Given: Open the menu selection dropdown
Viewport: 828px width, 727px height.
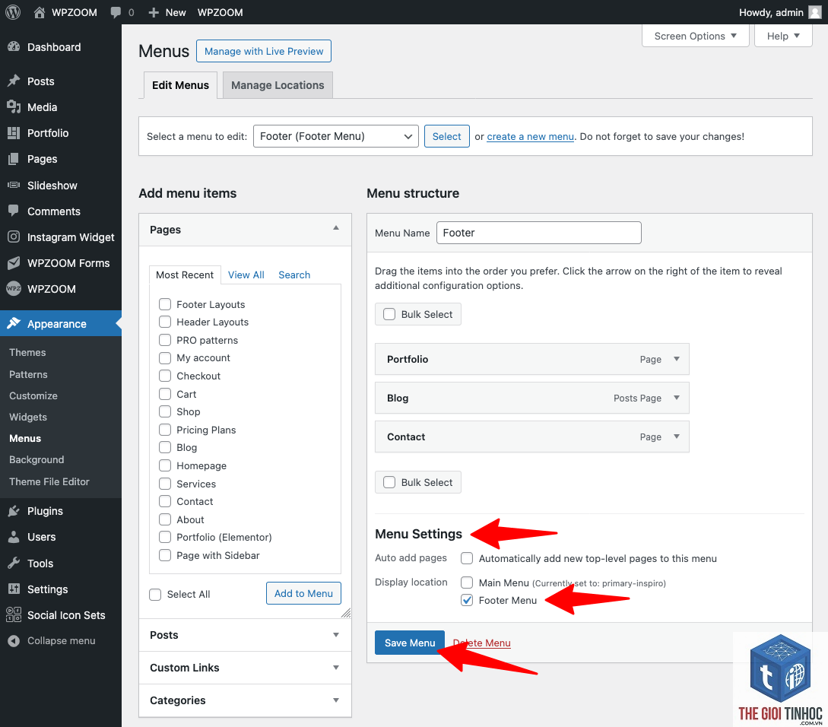Looking at the screenshot, I should pyautogui.click(x=336, y=136).
